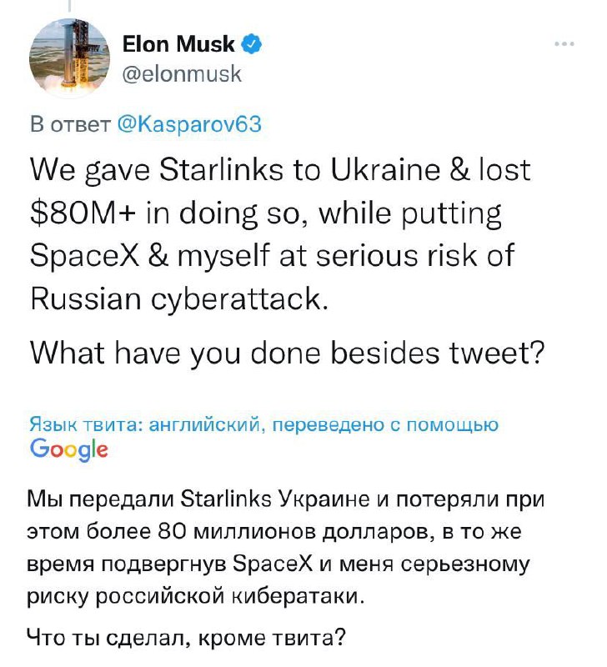
Task: Open the @Kasparov63 mention link
Action: pos(190,124)
